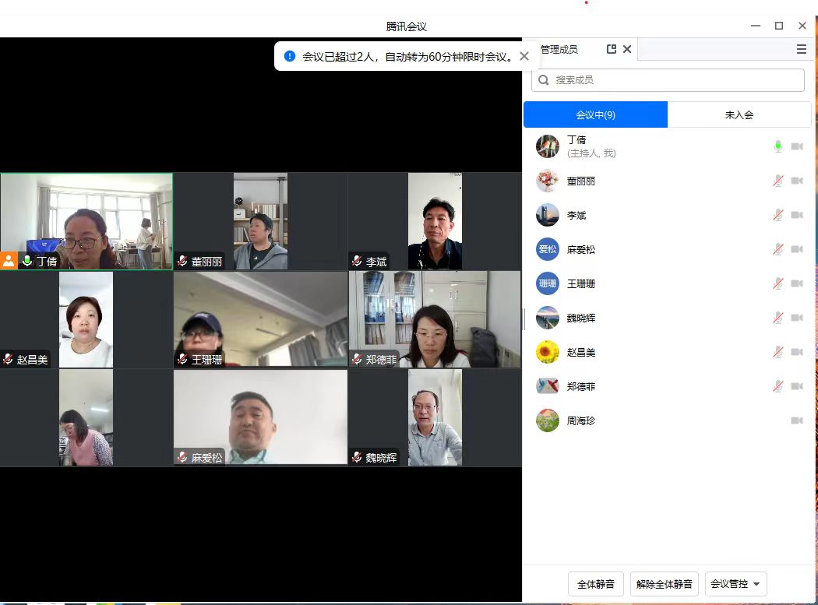
Task: Click the camera icon beside 董丽丽
Action: pos(797,181)
